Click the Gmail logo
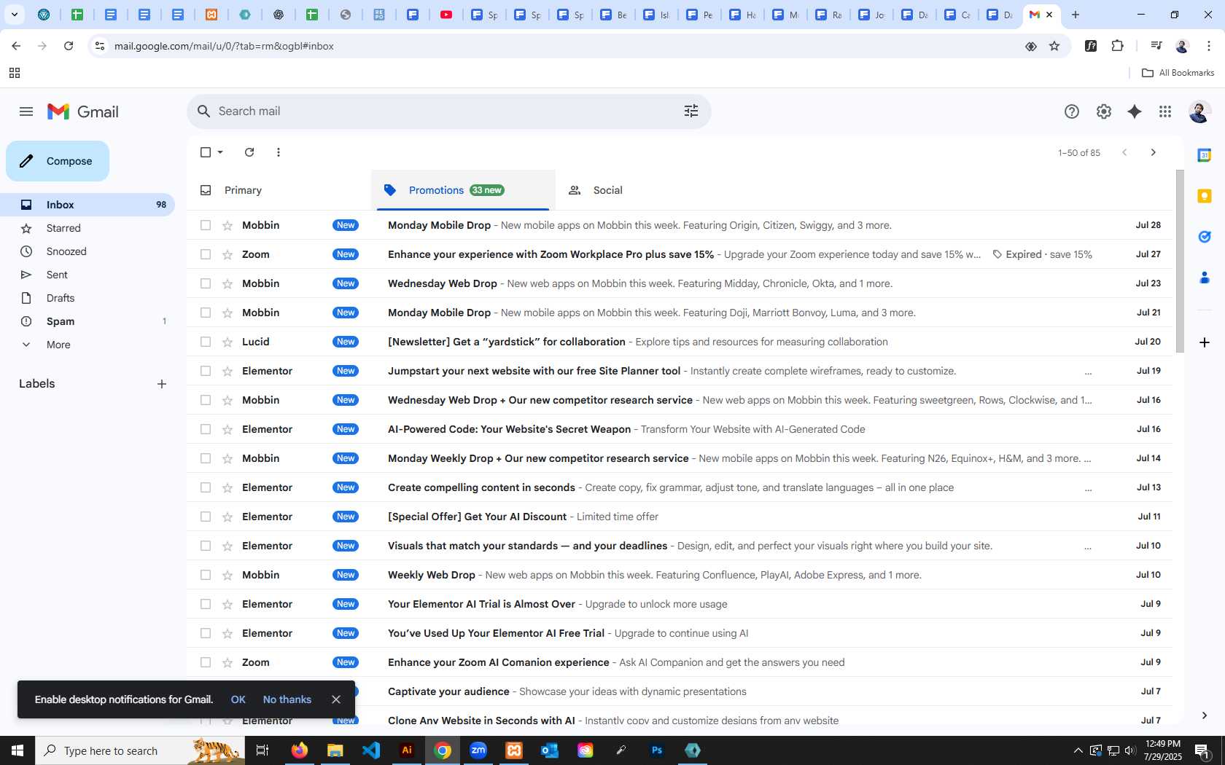 [x=83, y=111]
